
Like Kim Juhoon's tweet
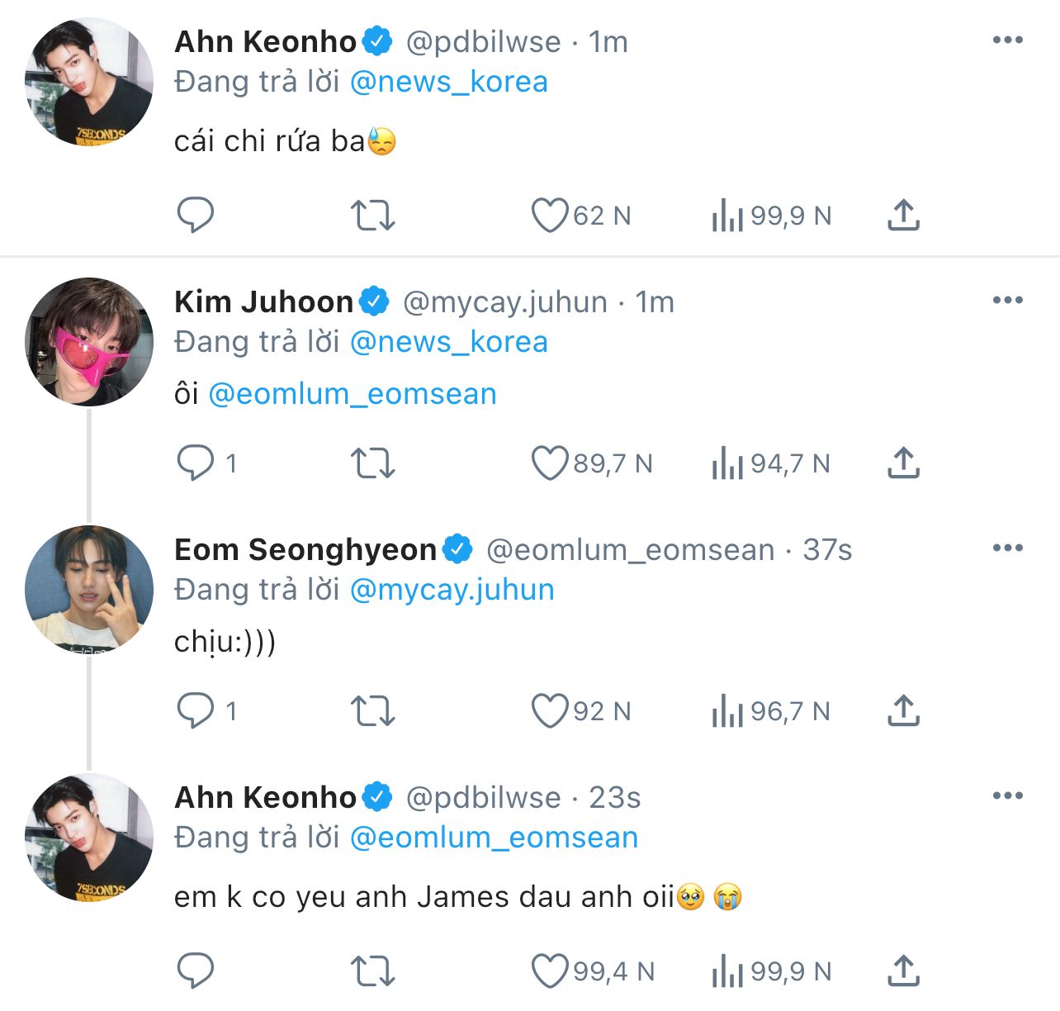coord(550,463)
